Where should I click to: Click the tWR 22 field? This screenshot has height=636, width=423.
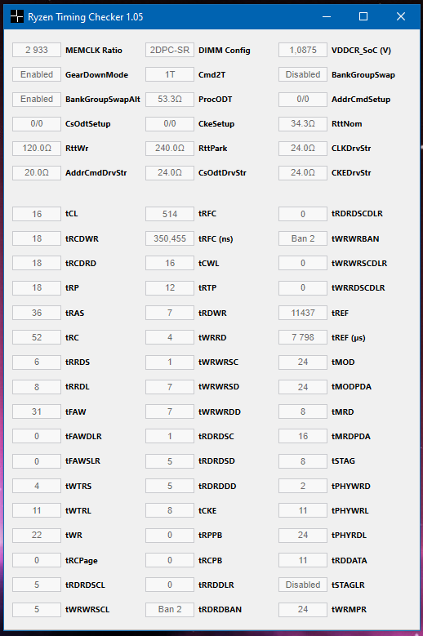[x=37, y=535]
